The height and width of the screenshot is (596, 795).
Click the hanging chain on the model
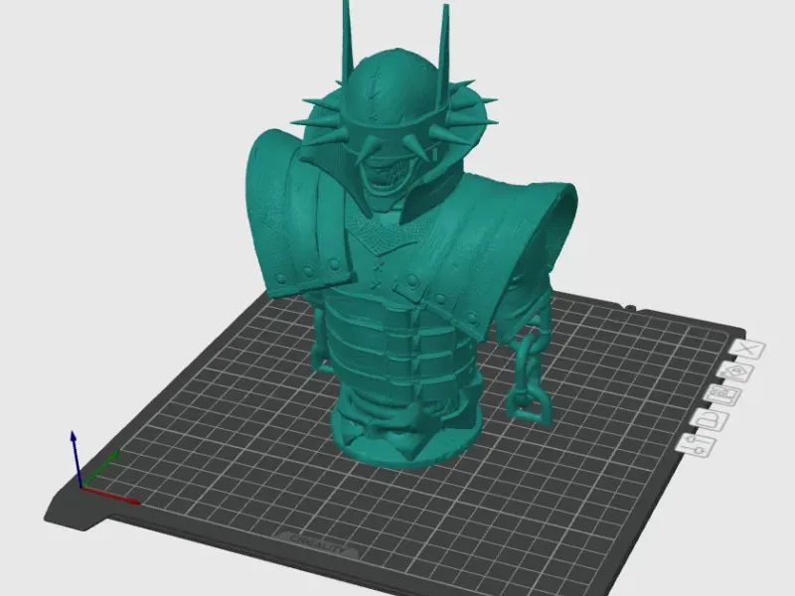coord(530,372)
